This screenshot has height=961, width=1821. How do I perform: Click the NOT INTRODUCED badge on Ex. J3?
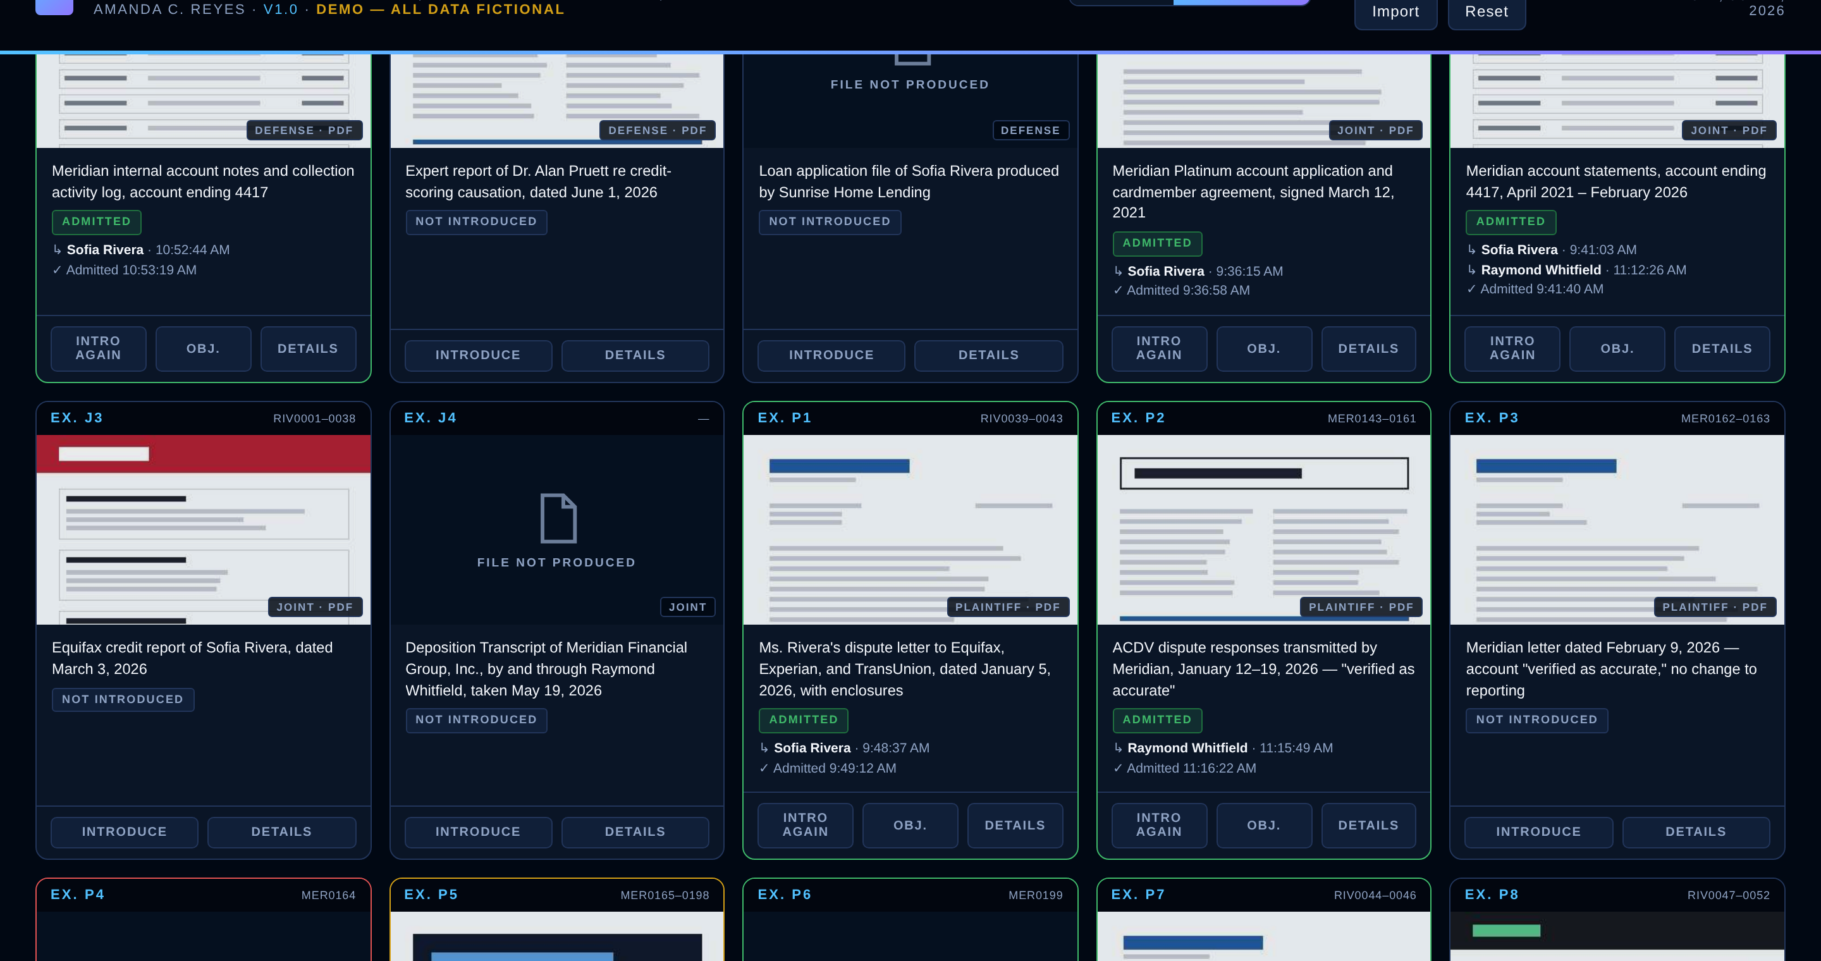click(122, 699)
